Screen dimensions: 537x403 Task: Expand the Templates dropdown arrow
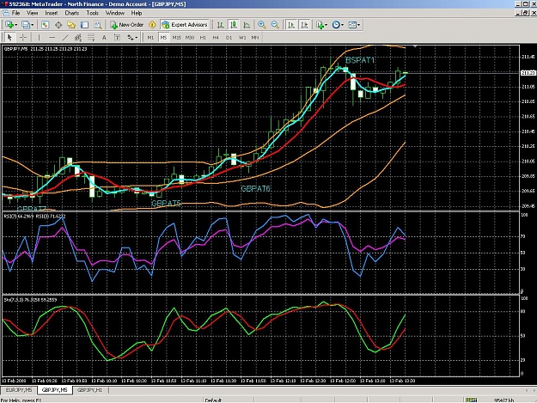click(x=358, y=25)
